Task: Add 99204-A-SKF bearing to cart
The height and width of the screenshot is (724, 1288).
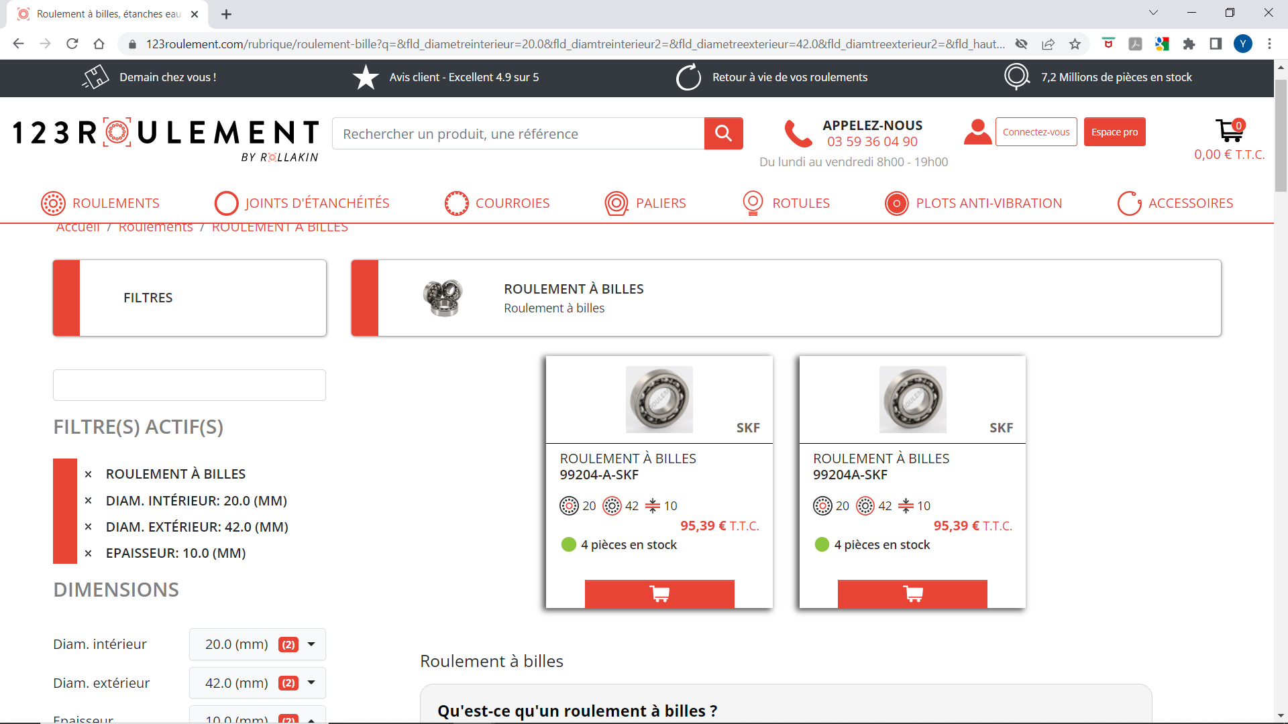Action: (x=659, y=594)
